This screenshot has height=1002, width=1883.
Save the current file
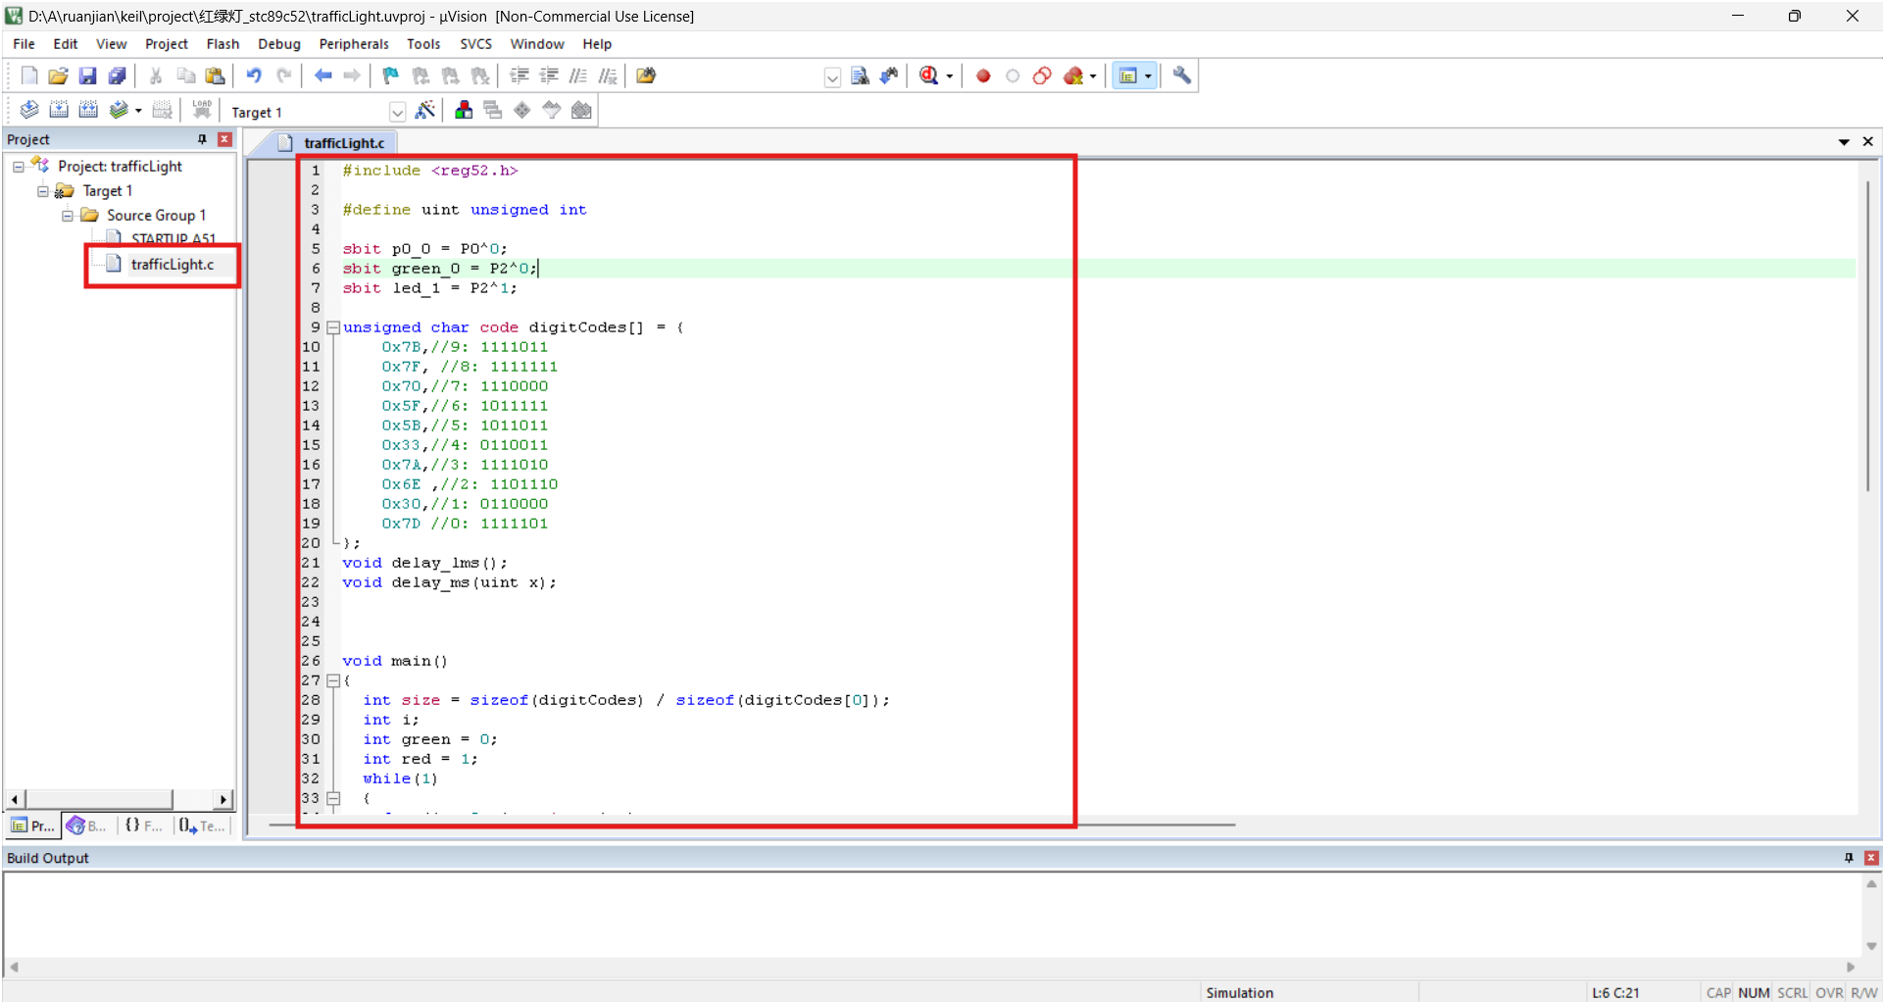[87, 75]
